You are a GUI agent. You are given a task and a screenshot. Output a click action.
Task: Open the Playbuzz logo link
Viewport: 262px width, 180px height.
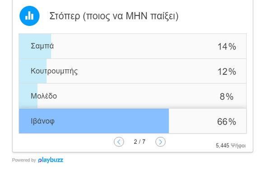pos(51,160)
